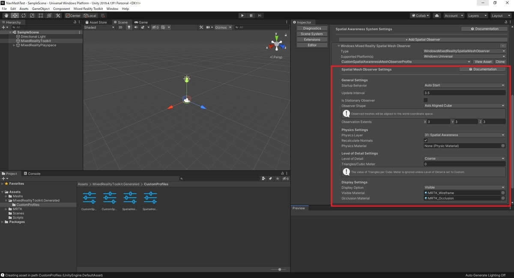Expand the MRTK folder in Project
This screenshot has width=514, height=278.
[x=6, y=209]
